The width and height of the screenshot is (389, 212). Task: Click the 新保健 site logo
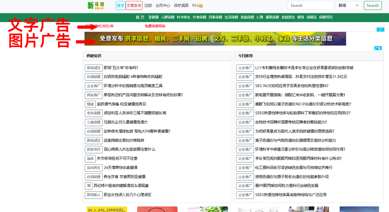click(x=96, y=6)
